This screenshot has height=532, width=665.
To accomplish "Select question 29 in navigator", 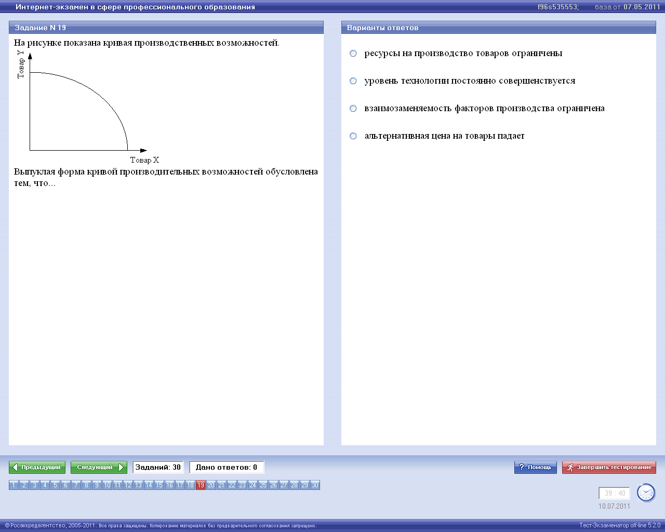I will coord(304,485).
